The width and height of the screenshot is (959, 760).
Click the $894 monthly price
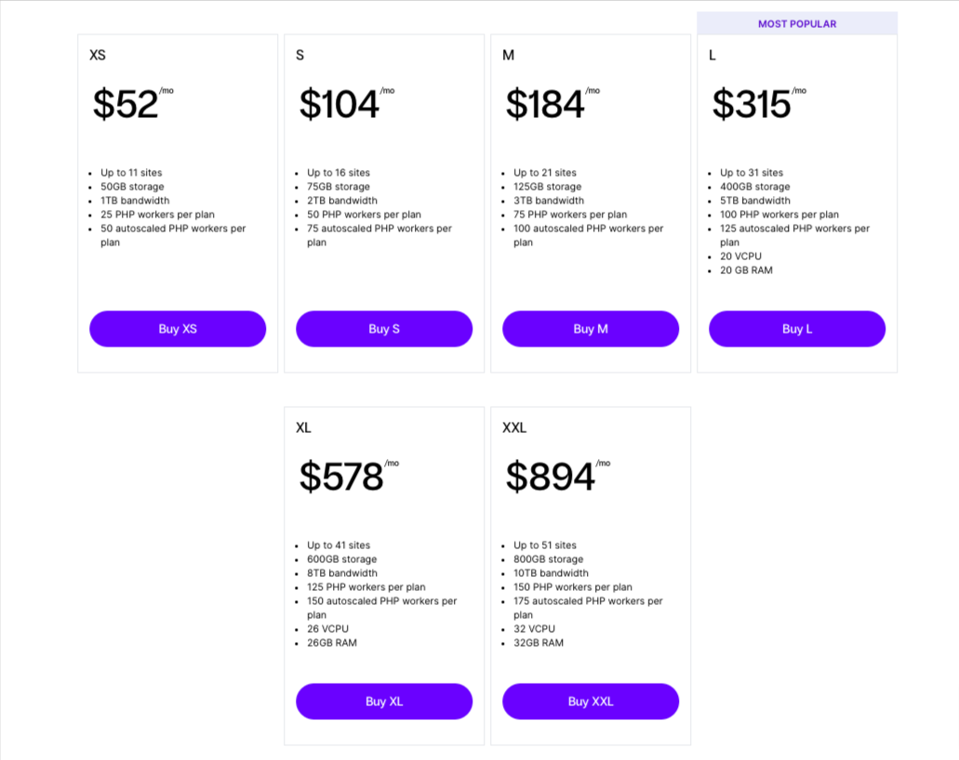point(549,477)
